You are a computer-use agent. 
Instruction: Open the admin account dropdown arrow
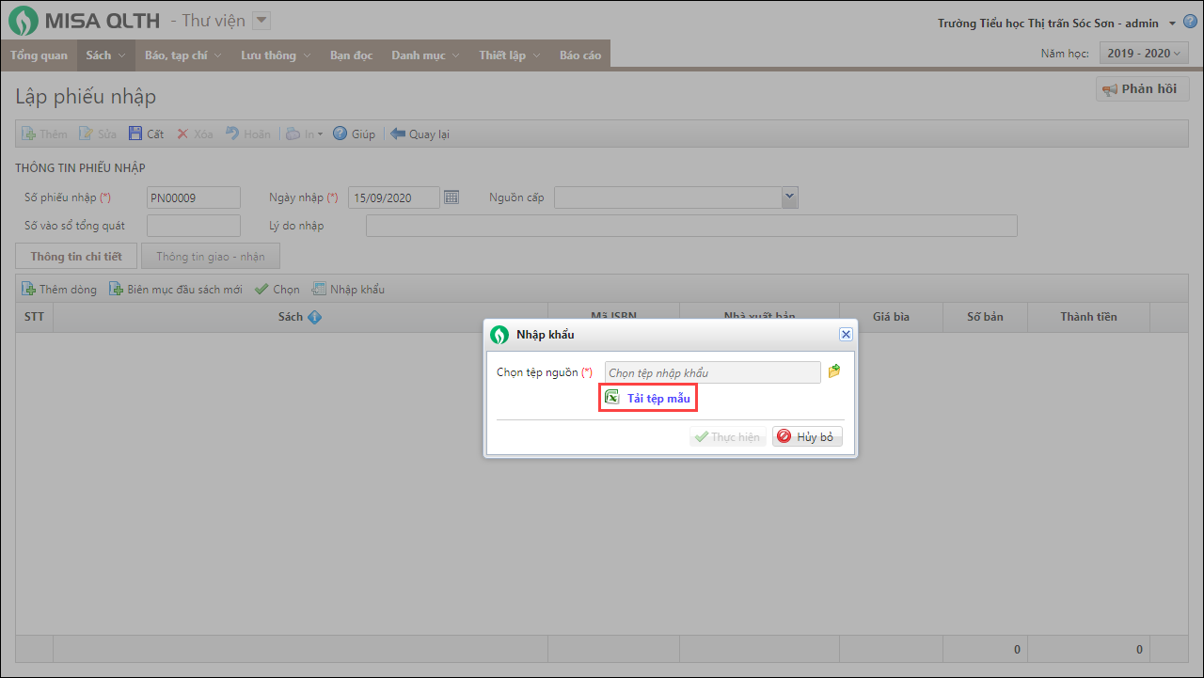pyautogui.click(x=1172, y=24)
